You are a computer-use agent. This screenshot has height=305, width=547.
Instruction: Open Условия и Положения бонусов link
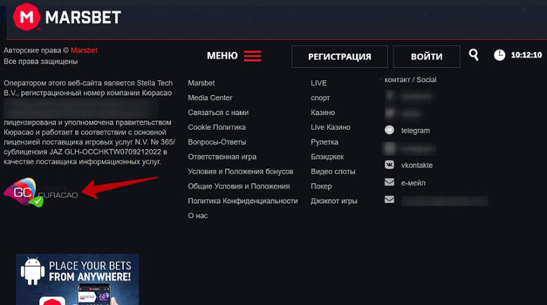coord(241,172)
